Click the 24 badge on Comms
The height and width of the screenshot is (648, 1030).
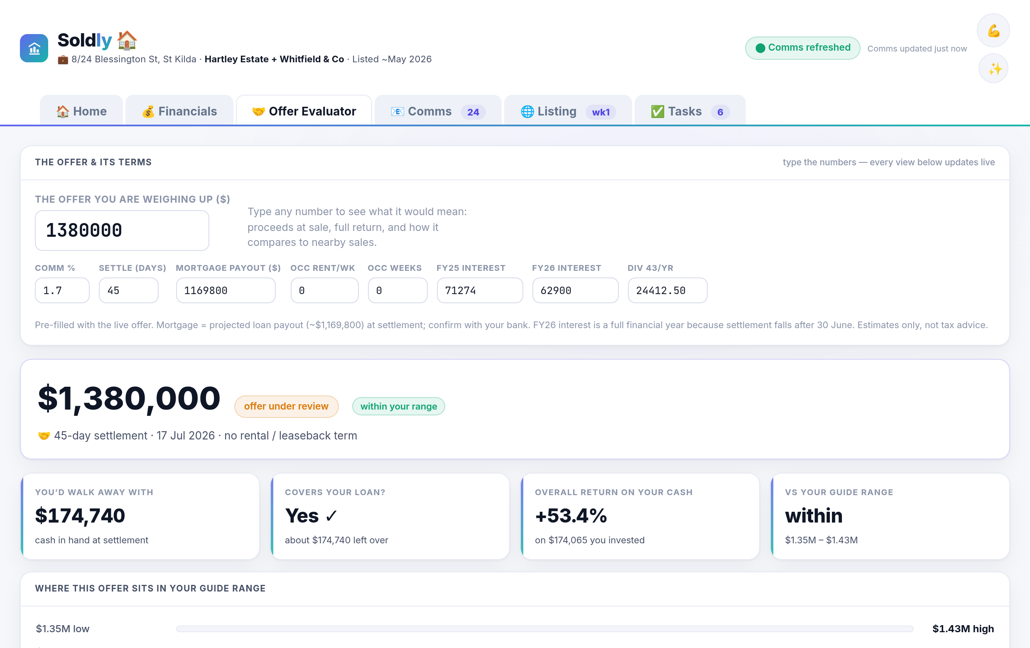(x=473, y=112)
